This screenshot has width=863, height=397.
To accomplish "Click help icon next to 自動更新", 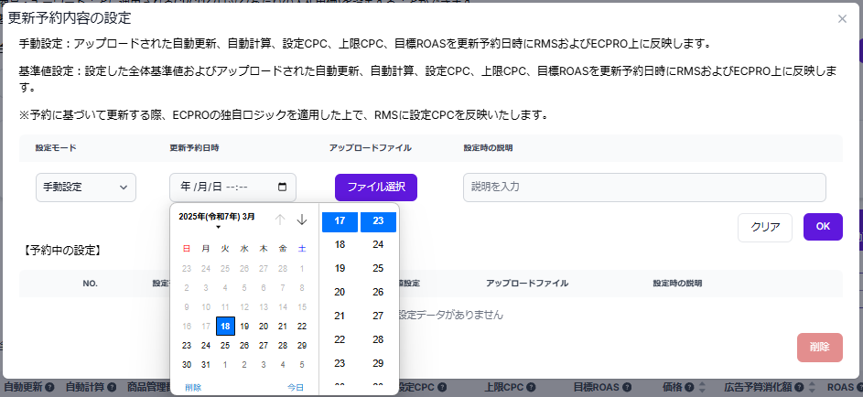I will pyautogui.click(x=50, y=388).
